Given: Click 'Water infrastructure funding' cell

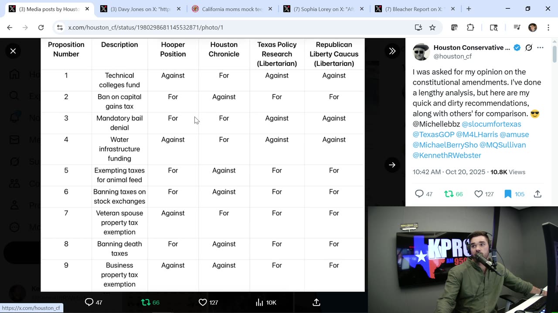Looking at the screenshot, I should tap(119, 149).
